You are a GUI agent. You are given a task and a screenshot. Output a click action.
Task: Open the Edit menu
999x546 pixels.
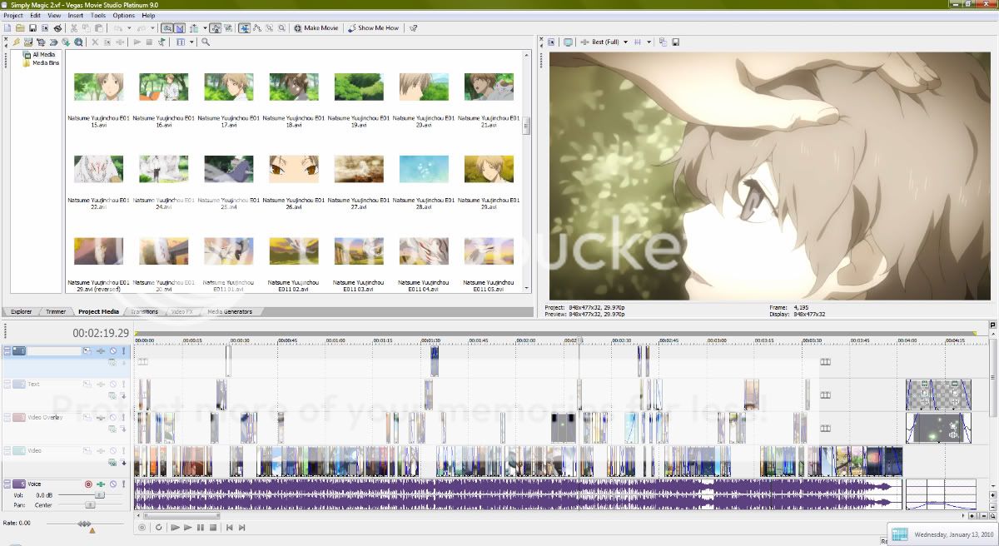pyautogui.click(x=35, y=15)
